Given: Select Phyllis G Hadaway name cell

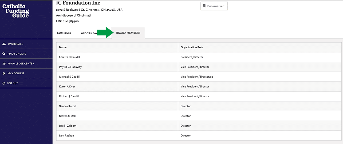Looking at the screenshot, I should (117, 67).
